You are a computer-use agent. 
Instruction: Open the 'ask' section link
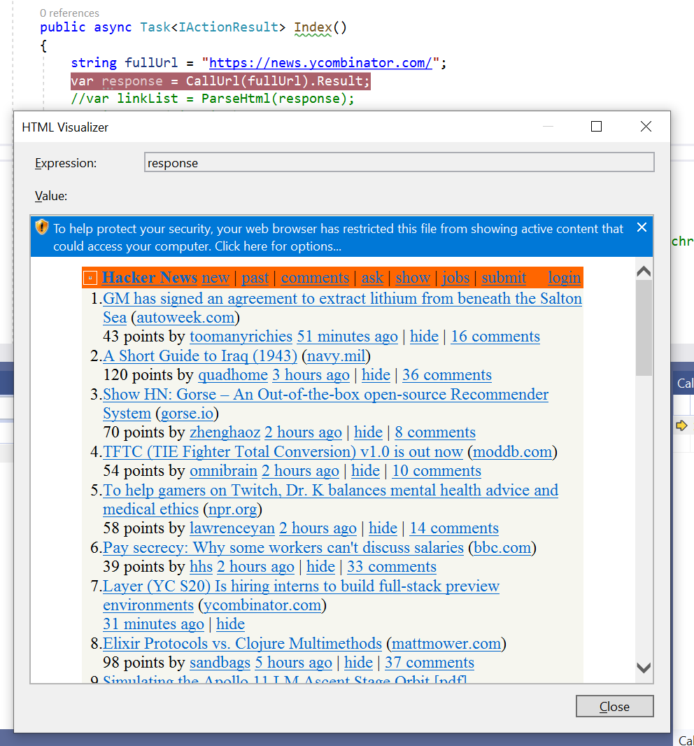click(x=372, y=277)
